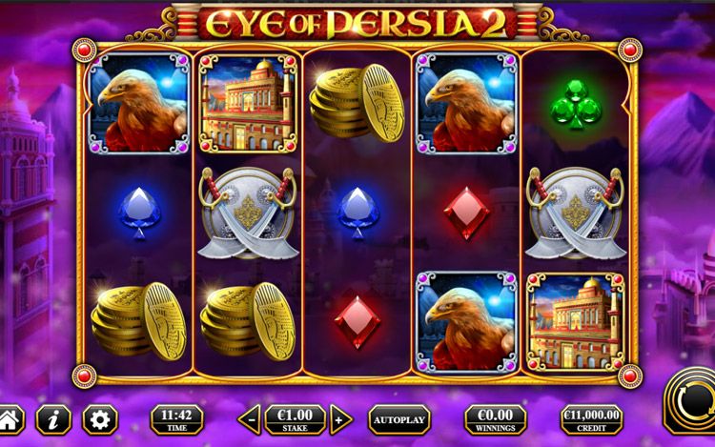Click the Autoplay button

399,419
